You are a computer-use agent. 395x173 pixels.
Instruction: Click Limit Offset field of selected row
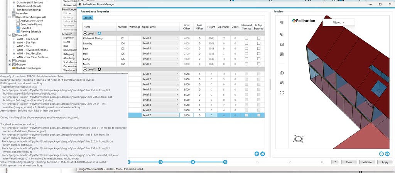click(187, 115)
